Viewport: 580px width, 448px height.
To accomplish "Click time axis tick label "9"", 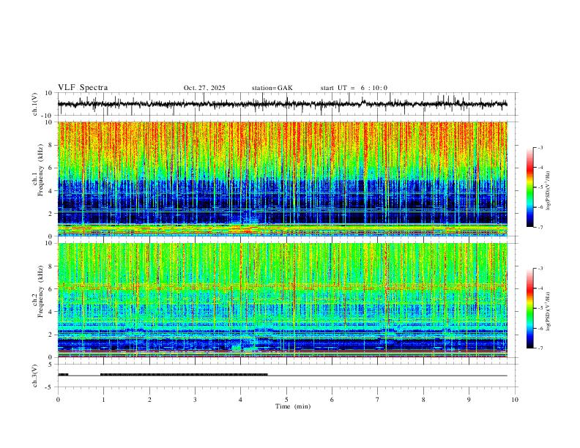I will (469, 400).
